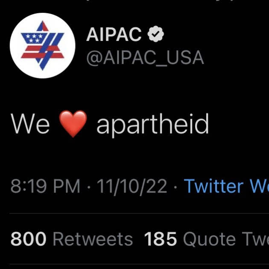The height and width of the screenshot is (269, 269).
Task: Click the dot separator before date
Action: pos(89,187)
